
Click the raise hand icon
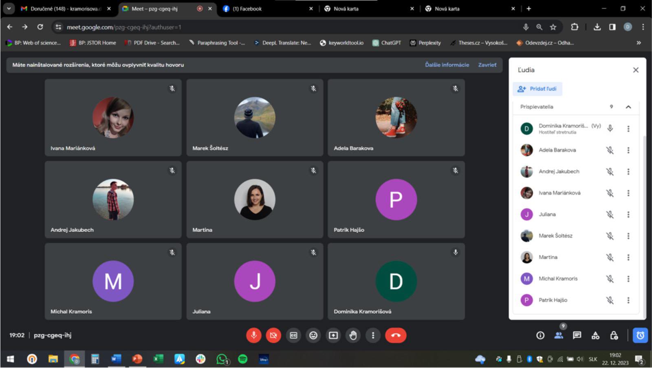tap(353, 335)
